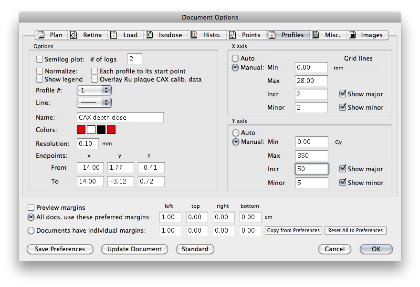Viewport: 420px width, 287px height.
Task: Uncheck X axis Show major grid lines
Action: (343, 93)
